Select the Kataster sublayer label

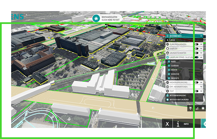click(175, 74)
